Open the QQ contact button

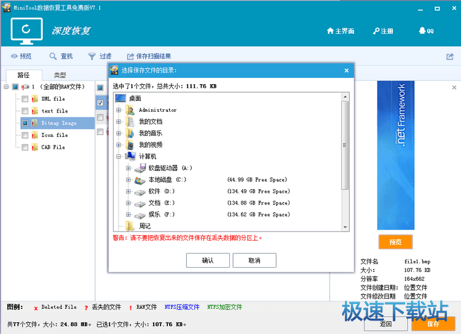pos(426,31)
